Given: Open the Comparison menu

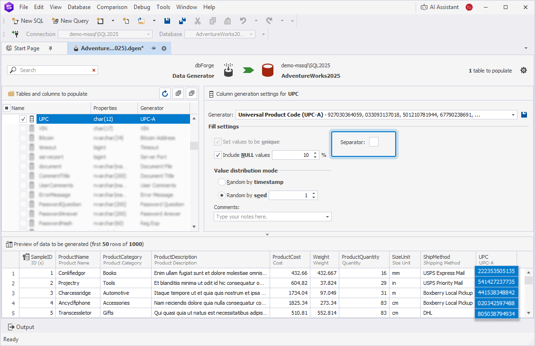Looking at the screenshot, I should pos(112,7).
